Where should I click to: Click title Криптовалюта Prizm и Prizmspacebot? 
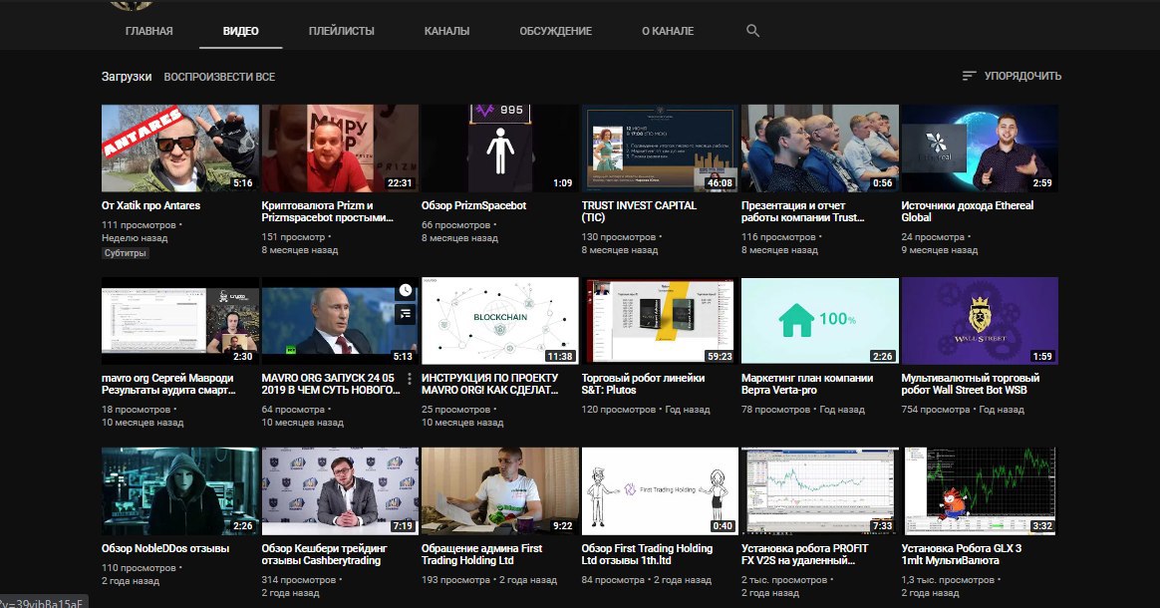point(327,211)
